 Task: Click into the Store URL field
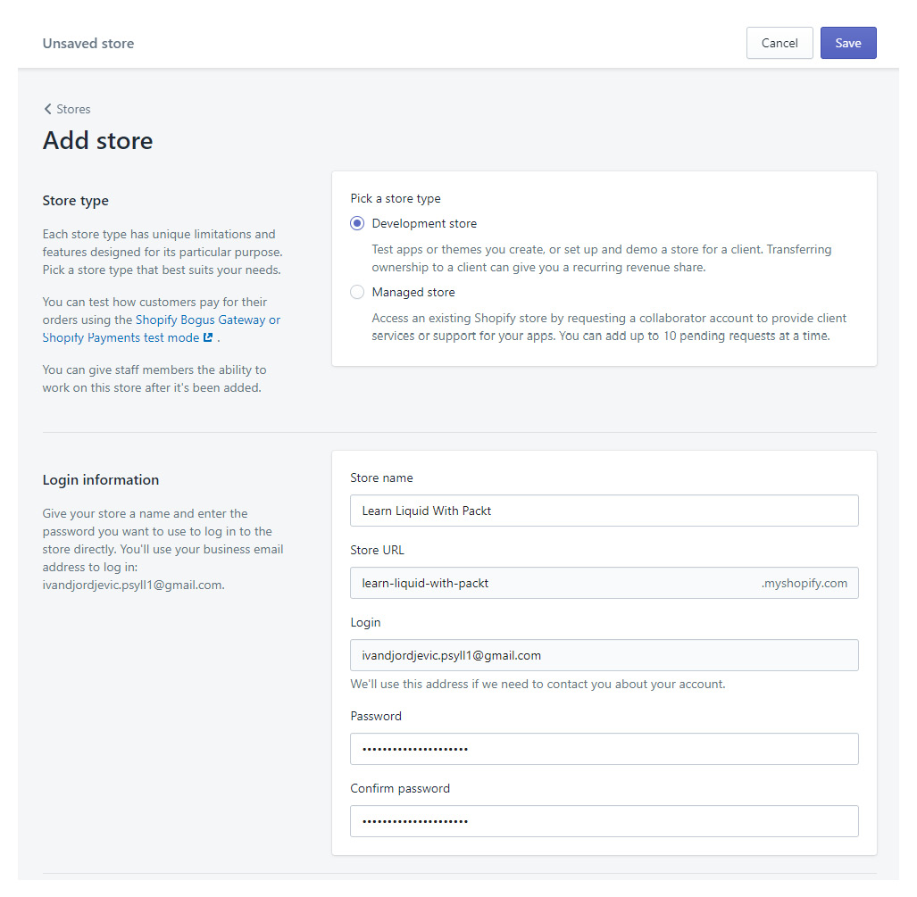tap(555, 583)
